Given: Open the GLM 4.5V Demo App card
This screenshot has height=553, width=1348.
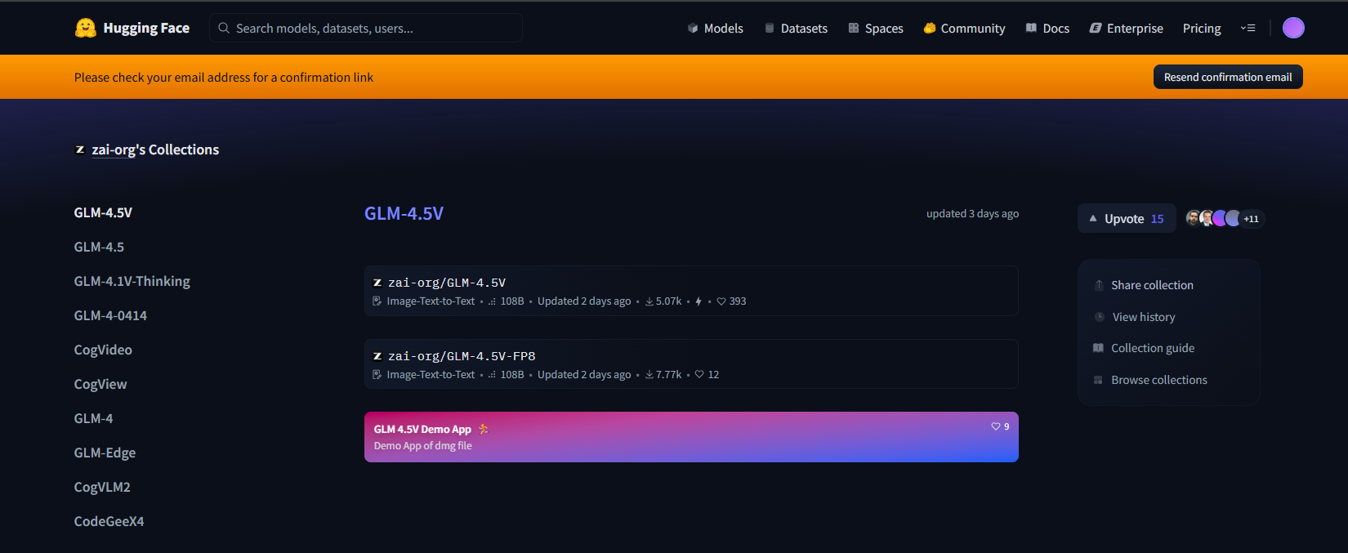Looking at the screenshot, I should click(x=691, y=437).
